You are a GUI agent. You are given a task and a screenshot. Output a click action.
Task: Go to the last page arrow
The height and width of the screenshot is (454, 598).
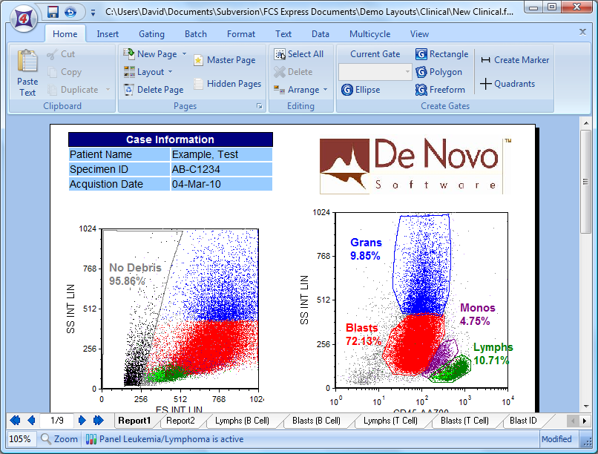(x=99, y=421)
